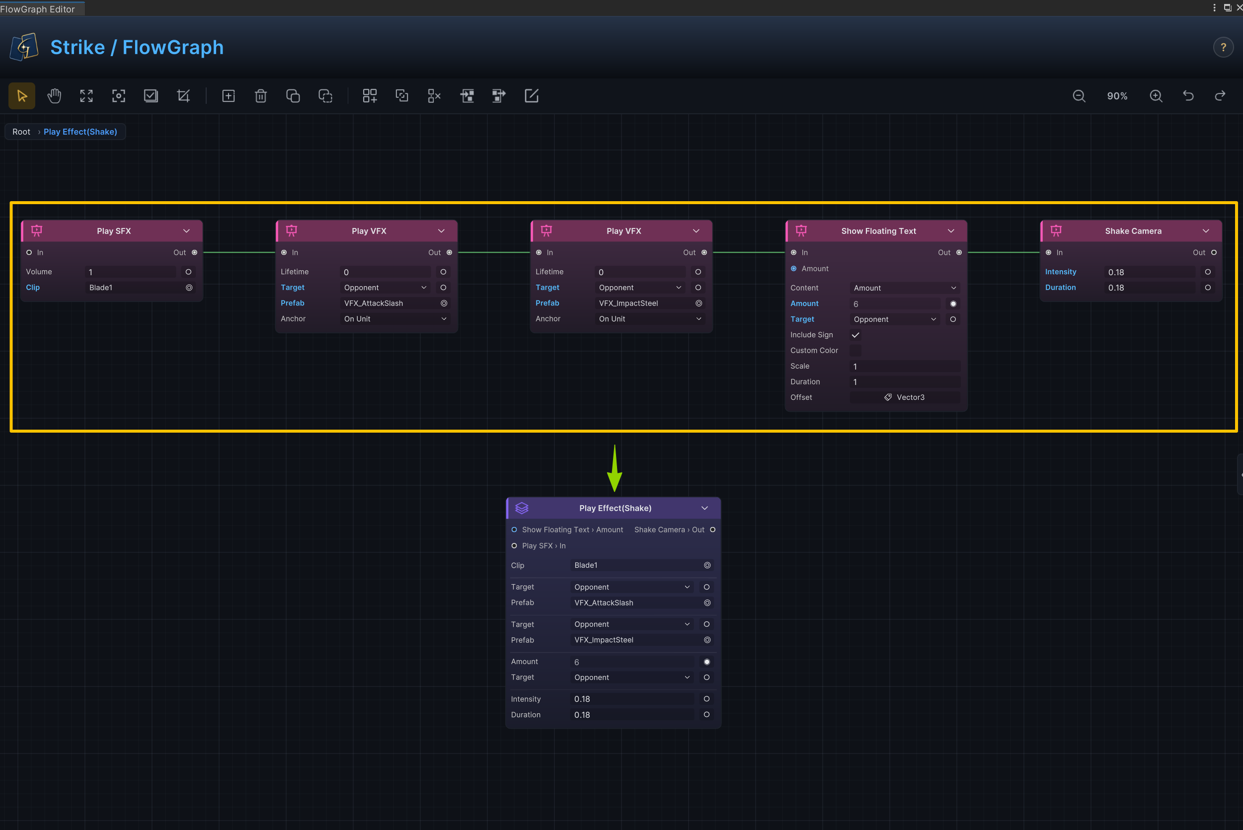This screenshot has width=1243, height=830.
Task: Click the Shake Camera node type icon
Action: (x=1056, y=231)
